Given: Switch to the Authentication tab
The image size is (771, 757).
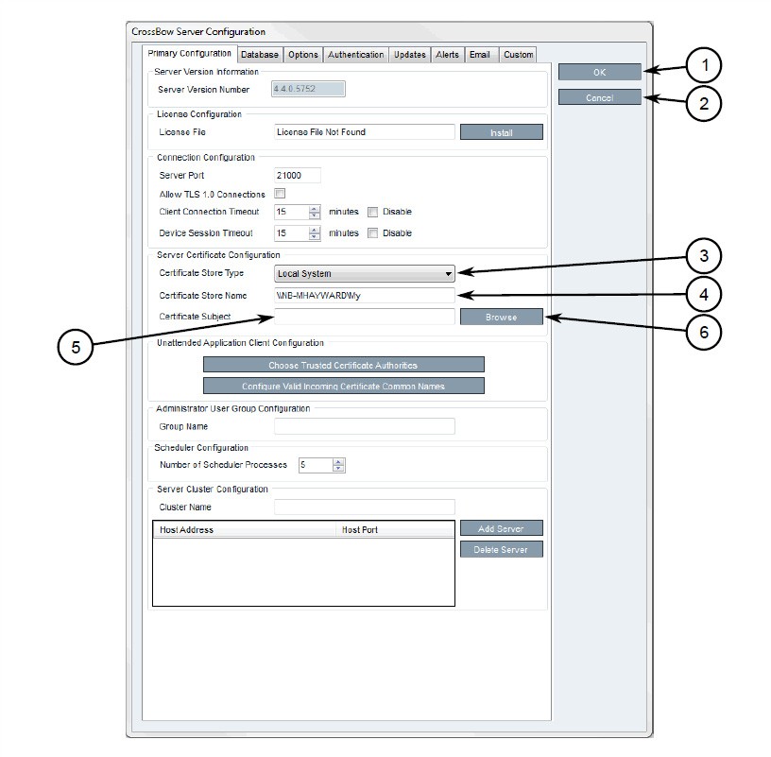Looking at the screenshot, I should [356, 55].
